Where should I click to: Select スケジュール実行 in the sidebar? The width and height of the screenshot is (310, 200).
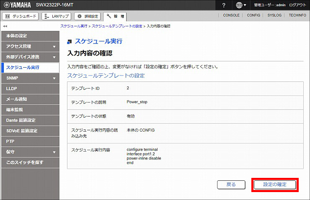(x=30, y=68)
